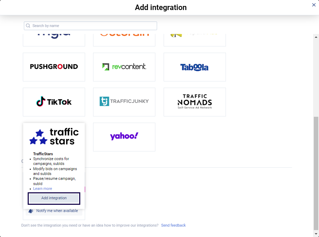This screenshot has height=237, width=319.
Task: Open the Learn more link for TrafficStars
Action: coord(43,188)
